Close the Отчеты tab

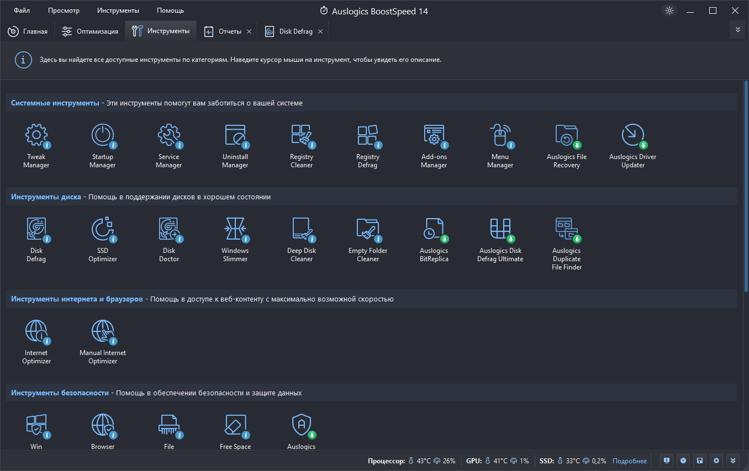[249, 31]
